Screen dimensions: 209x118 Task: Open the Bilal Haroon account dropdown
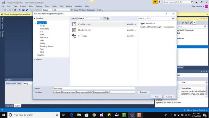click(x=198, y=6)
